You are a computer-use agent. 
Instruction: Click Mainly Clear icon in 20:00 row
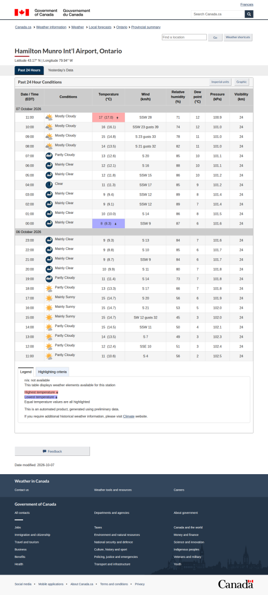click(49, 269)
